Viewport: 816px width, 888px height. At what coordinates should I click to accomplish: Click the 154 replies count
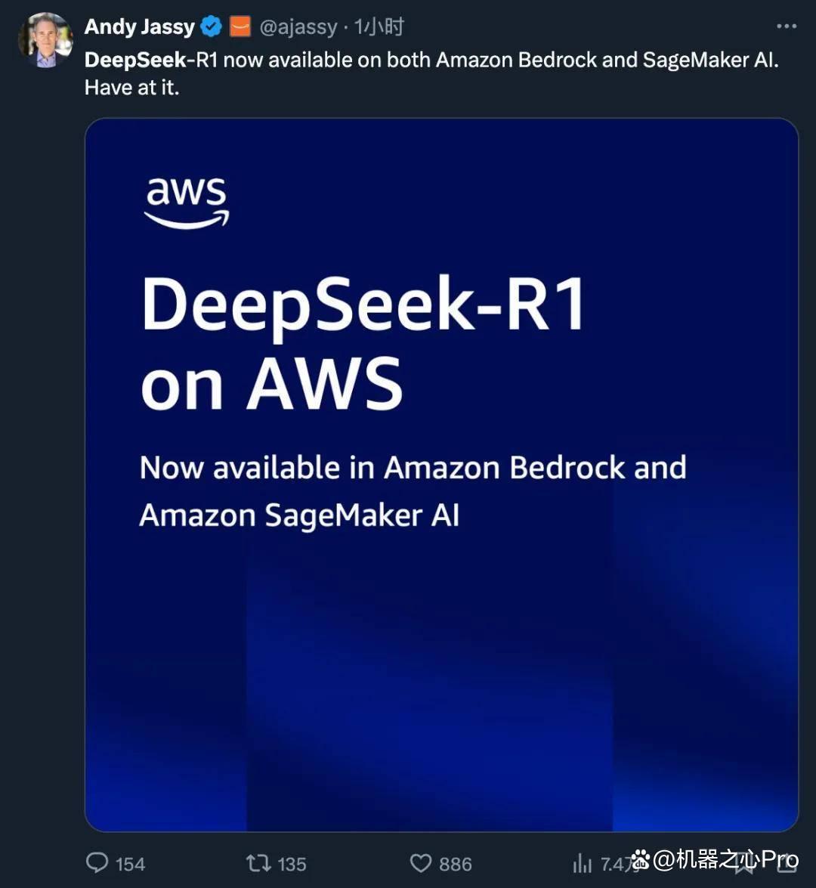[130, 865]
